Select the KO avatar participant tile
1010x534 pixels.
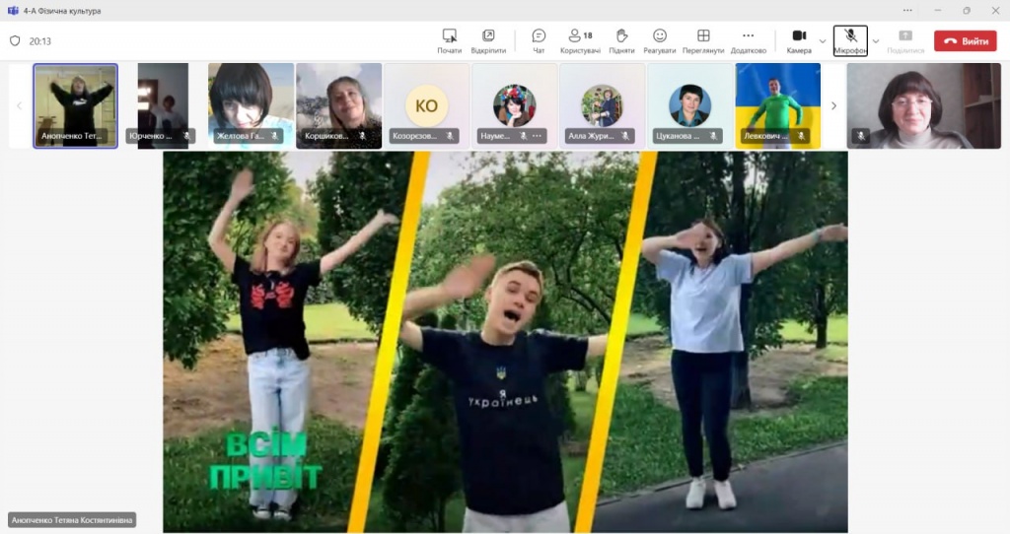pos(426,105)
